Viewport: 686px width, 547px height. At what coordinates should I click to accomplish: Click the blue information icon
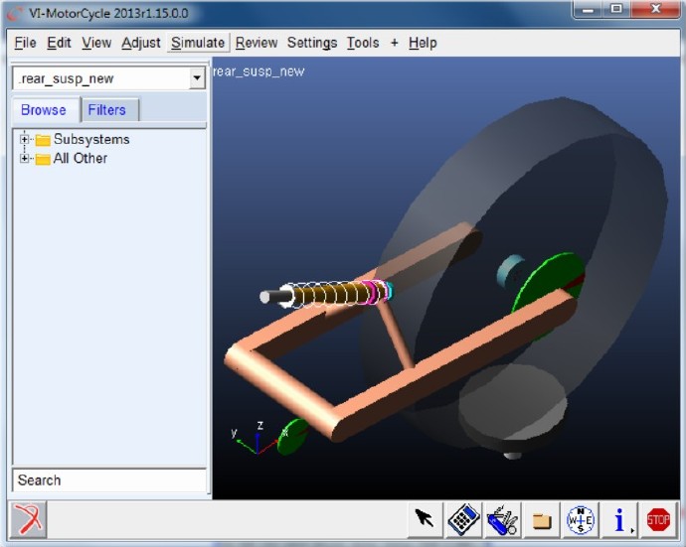(619, 519)
